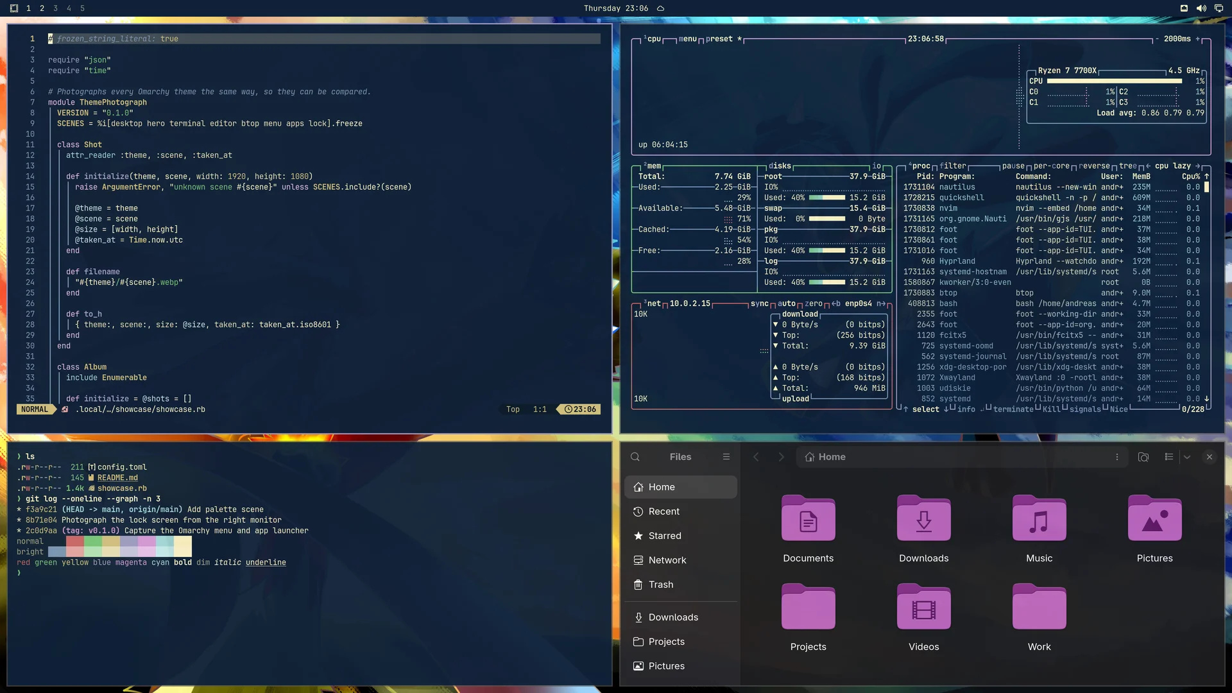Open the Files sidebar hamburger menu

click(x=726, y=457)
